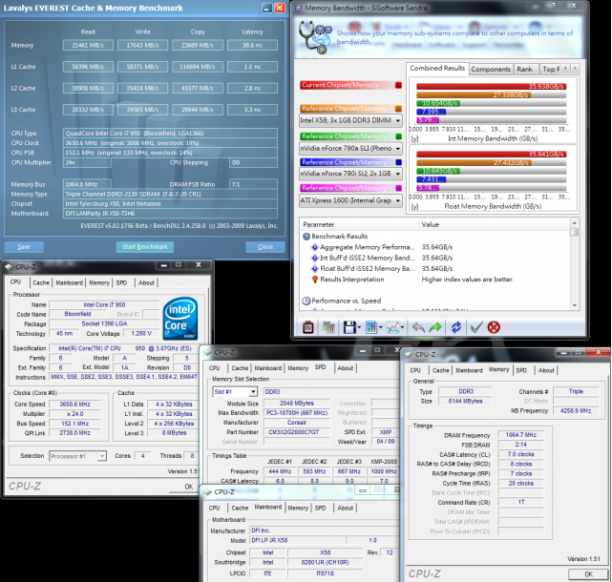Image resolution: width=612 pixels, height=582 pixels.
Task: Open the nVidia nForce 790a SLI reference dropdown
Action: point(398,149)
